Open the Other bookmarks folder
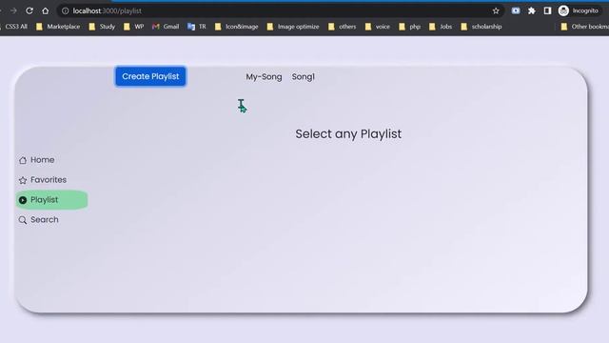The width and height of the screenshot is (609, 343). coord(584,27)
